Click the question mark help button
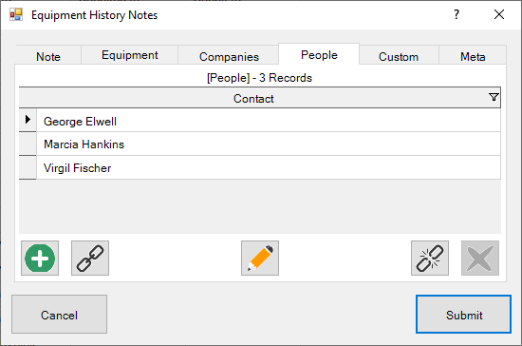This screenshot has height=346, width=522. tap(457, 14)
